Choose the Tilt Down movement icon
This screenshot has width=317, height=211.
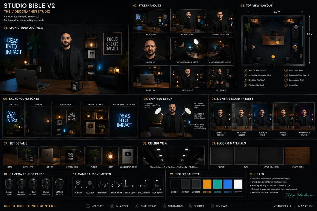157,185
